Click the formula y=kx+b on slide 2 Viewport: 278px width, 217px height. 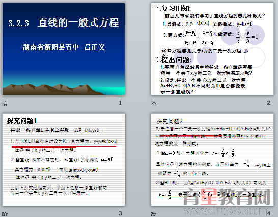244,24
